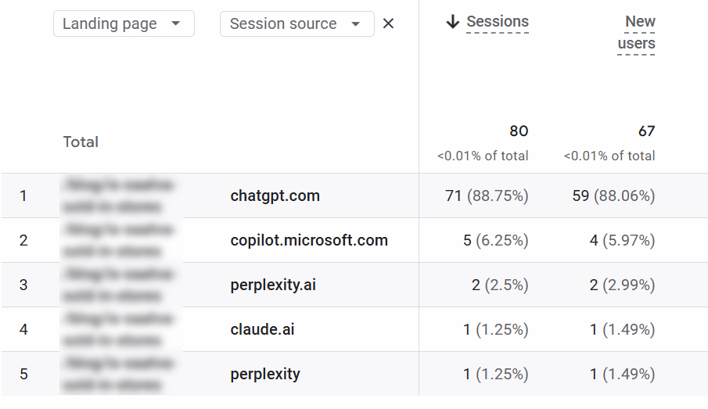Click the blurred landing page in row 1
The height and width of the screenshot is (409, 708).
[x=120, y=196]
